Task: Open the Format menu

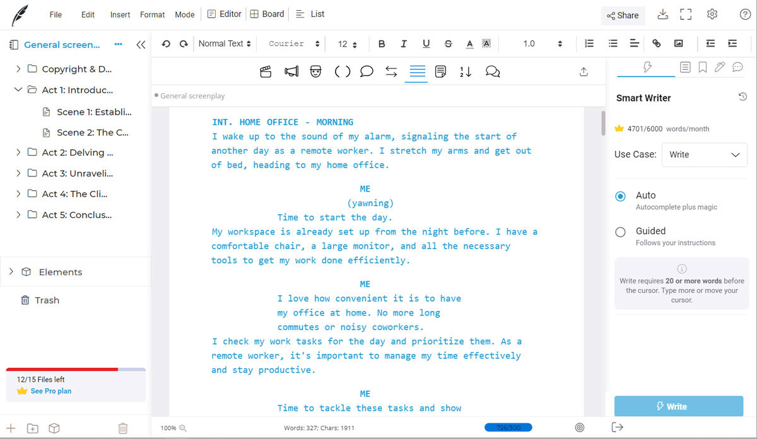Action: 152,14
